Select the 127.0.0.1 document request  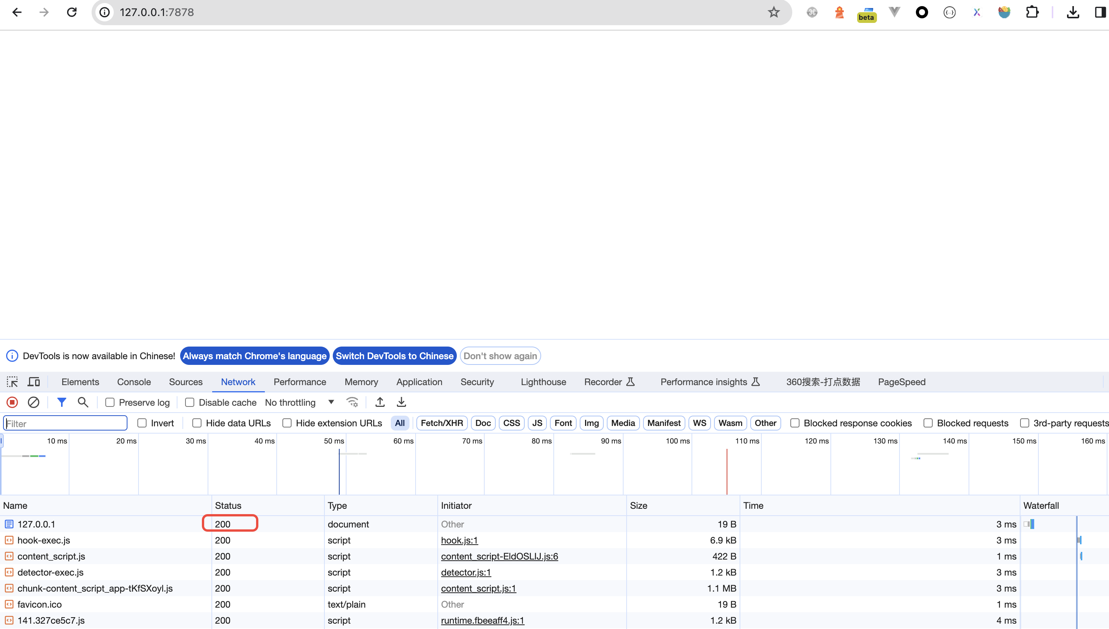click(x=554, y=524)
